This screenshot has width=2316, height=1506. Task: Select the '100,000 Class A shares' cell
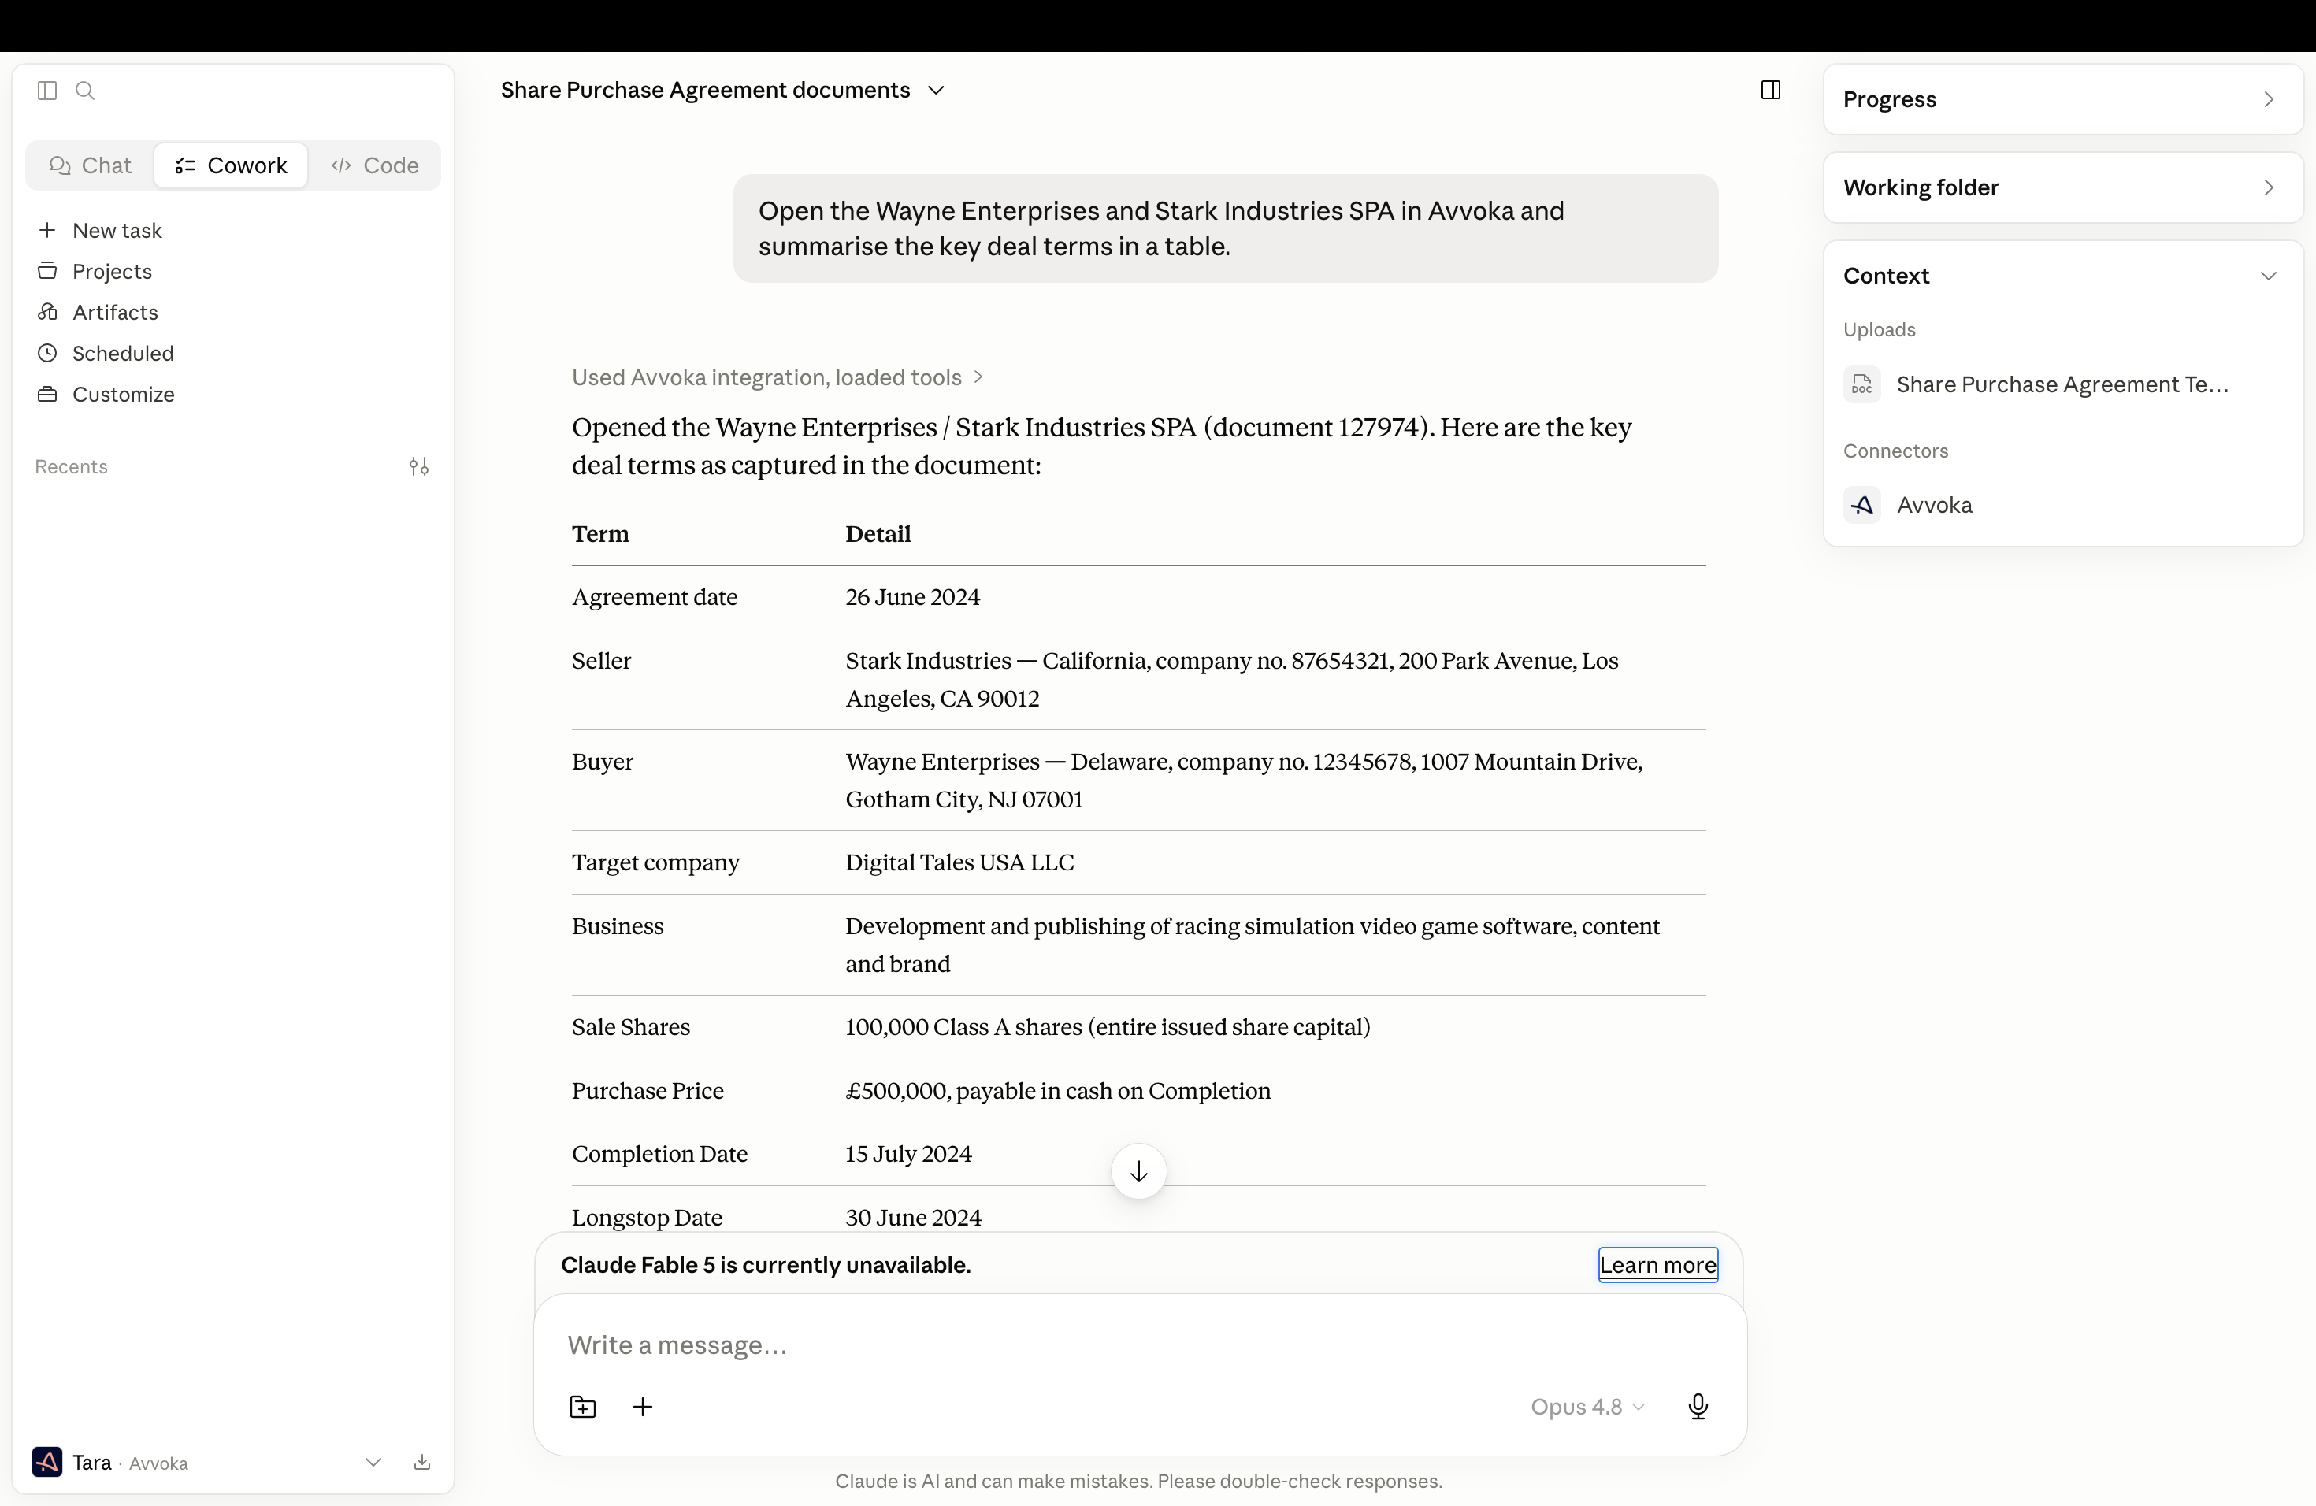point(1108,1027)
